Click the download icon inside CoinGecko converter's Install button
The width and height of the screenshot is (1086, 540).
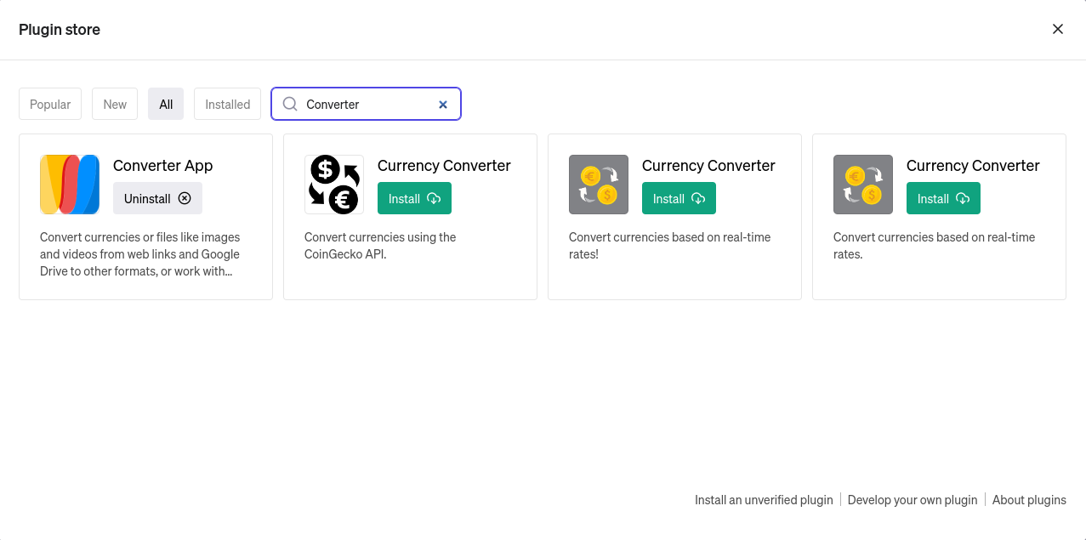[434, 197]
